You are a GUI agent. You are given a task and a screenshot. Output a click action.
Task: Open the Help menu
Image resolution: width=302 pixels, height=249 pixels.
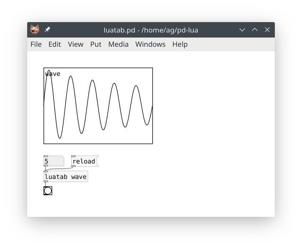pyautogui.click(x=180, y=44)
